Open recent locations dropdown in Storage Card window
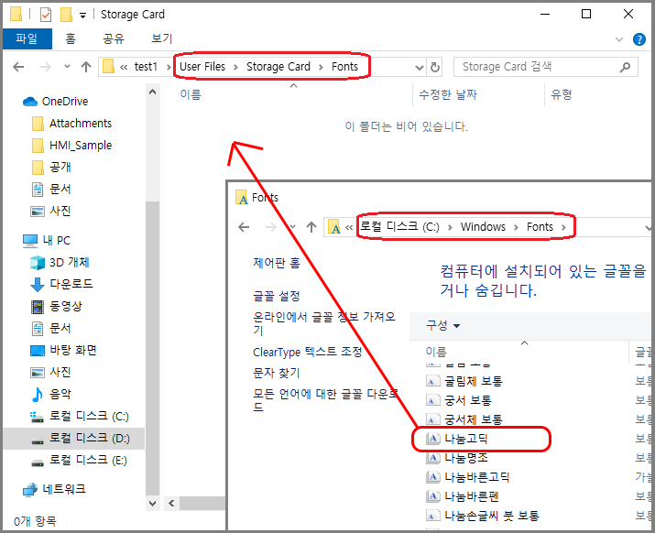The height and width of the screenshot is (533, 655). pos(67,67)
